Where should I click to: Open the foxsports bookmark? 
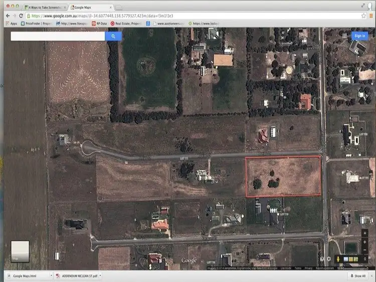72,24
